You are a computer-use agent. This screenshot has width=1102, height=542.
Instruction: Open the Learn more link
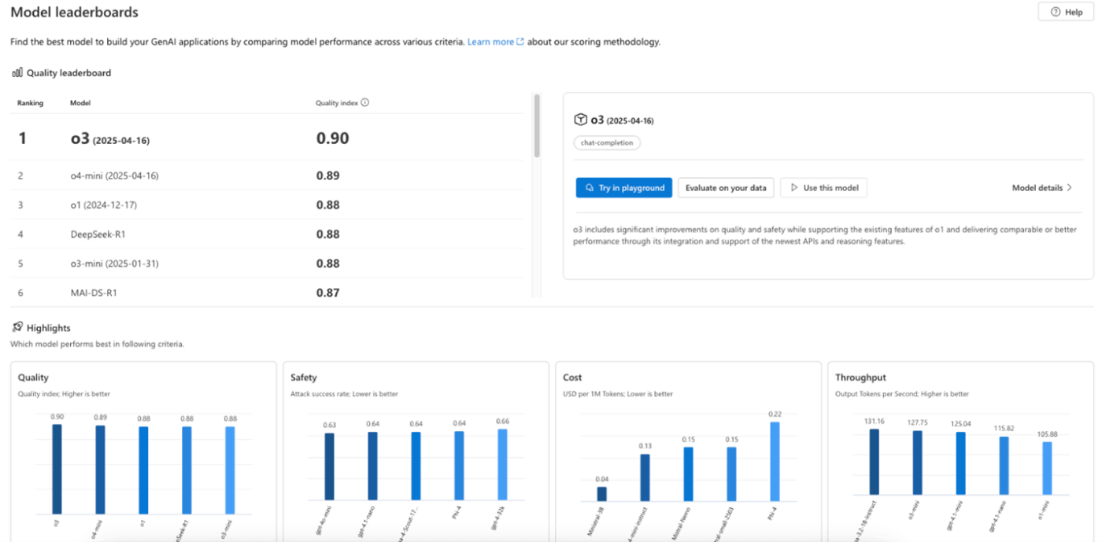488,41
